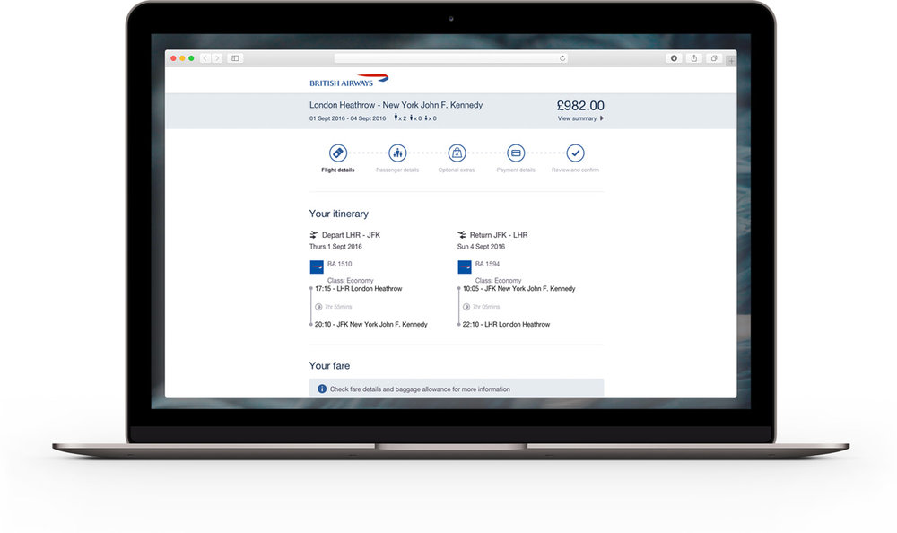Show all tabs icon in browser

pos(714,58)
